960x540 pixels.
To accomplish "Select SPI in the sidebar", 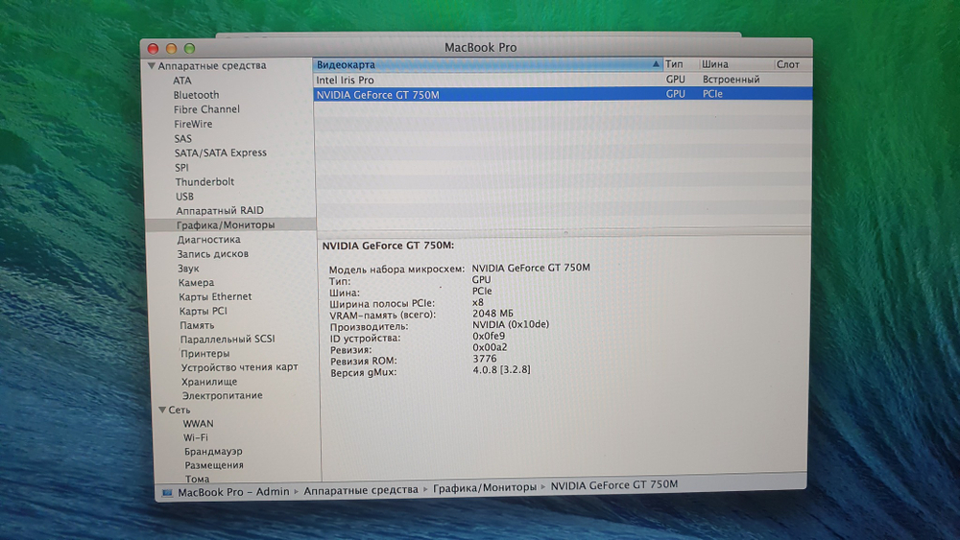I will pos(181,168).
